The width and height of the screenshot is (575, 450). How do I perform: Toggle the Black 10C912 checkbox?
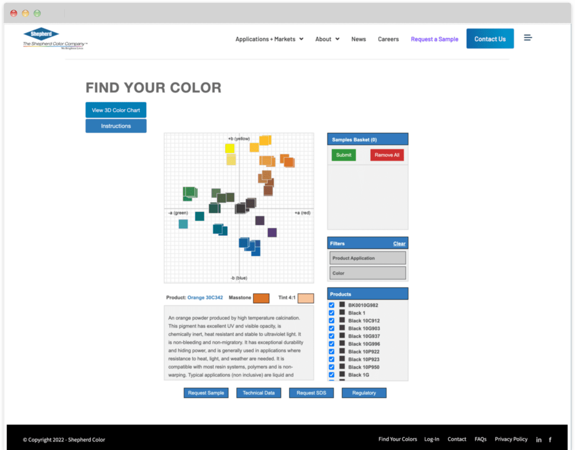[x=332, y=320]
